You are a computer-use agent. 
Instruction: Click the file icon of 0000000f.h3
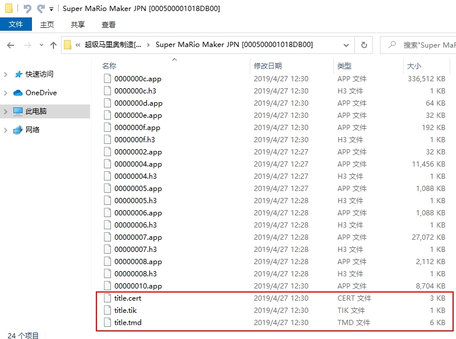click(x=107, y=139)
